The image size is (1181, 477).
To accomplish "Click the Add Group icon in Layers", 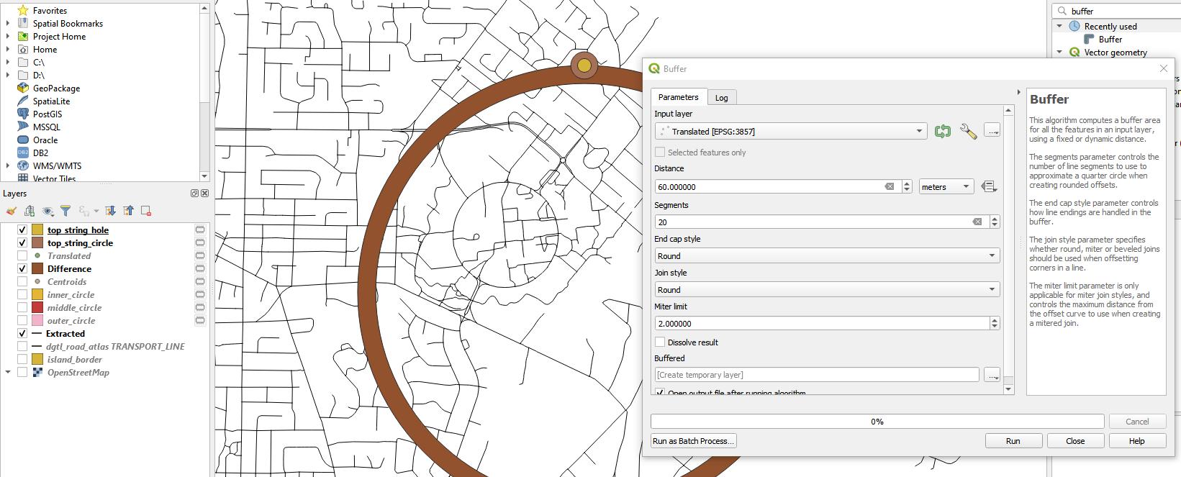I will (30, 211).
